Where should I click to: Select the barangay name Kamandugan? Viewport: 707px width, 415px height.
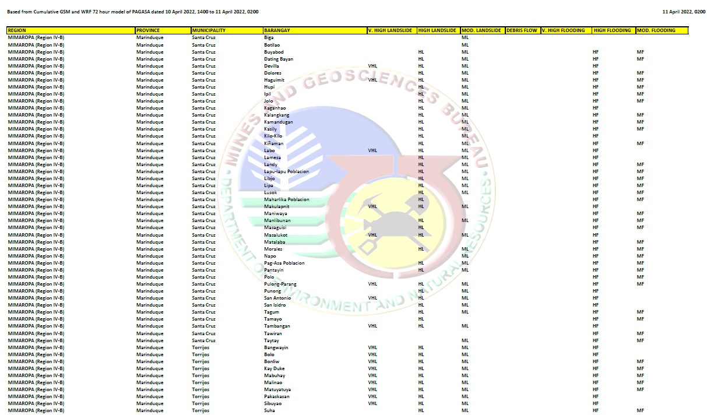click(279, 122)
